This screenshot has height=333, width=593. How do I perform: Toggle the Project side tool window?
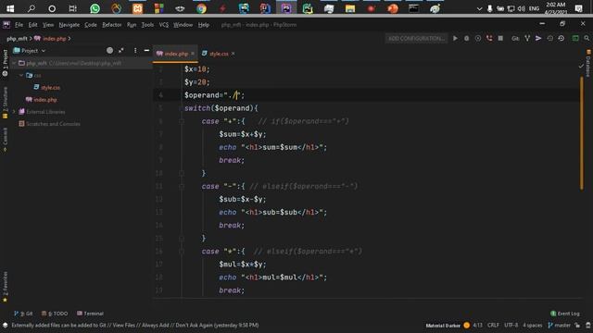click(x=5, y=63)
